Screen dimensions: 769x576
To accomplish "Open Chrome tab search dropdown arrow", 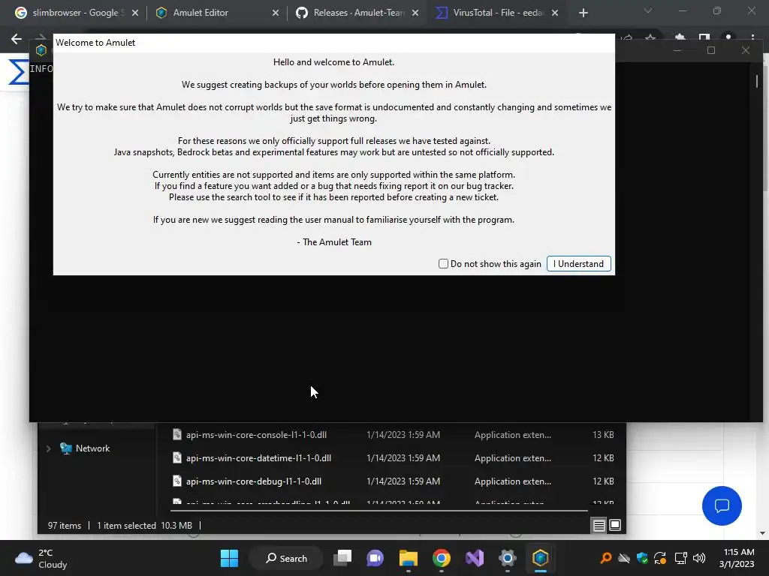I will pos(648,10).
